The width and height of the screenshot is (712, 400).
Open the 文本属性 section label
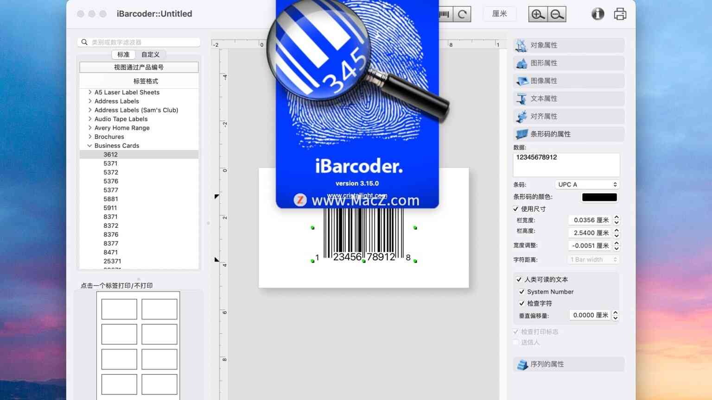click(x=544, y=99)
